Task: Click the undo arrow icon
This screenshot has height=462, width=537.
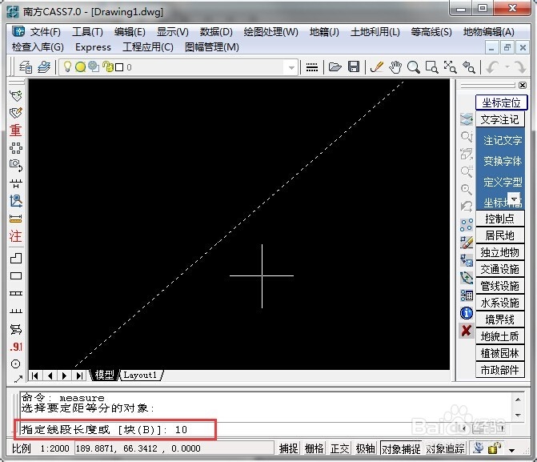Action: tap(492, 67)
